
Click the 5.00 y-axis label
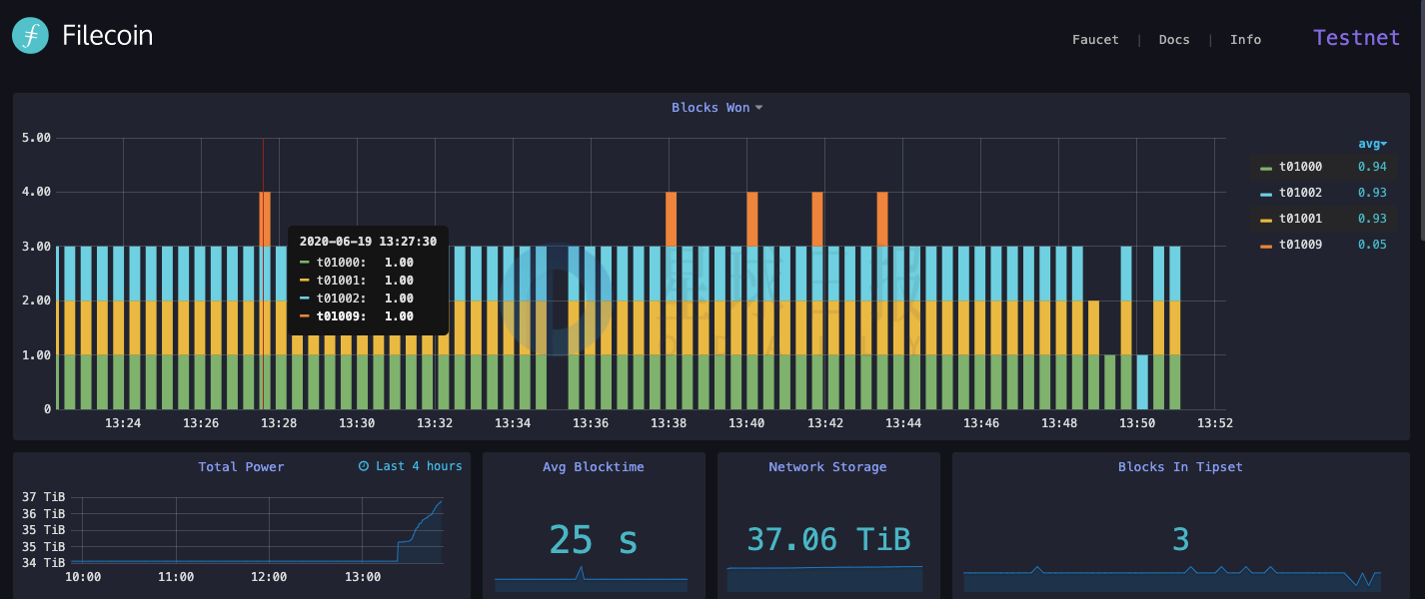[36, 138]
